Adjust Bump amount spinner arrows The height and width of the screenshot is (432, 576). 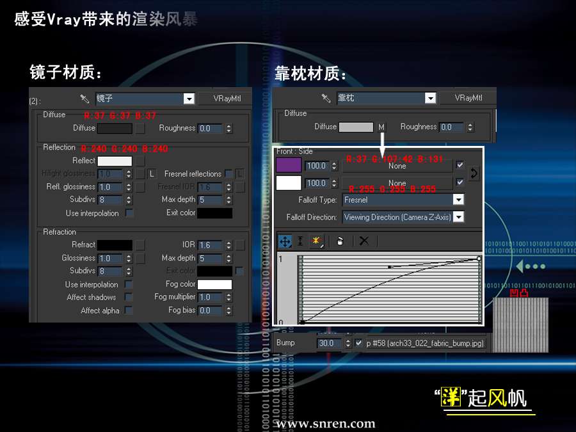coord(348,343)
